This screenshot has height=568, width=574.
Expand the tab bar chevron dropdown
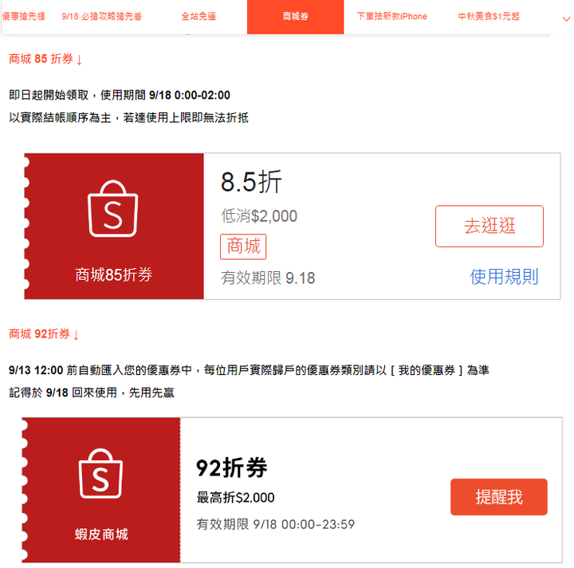point(566,19)
